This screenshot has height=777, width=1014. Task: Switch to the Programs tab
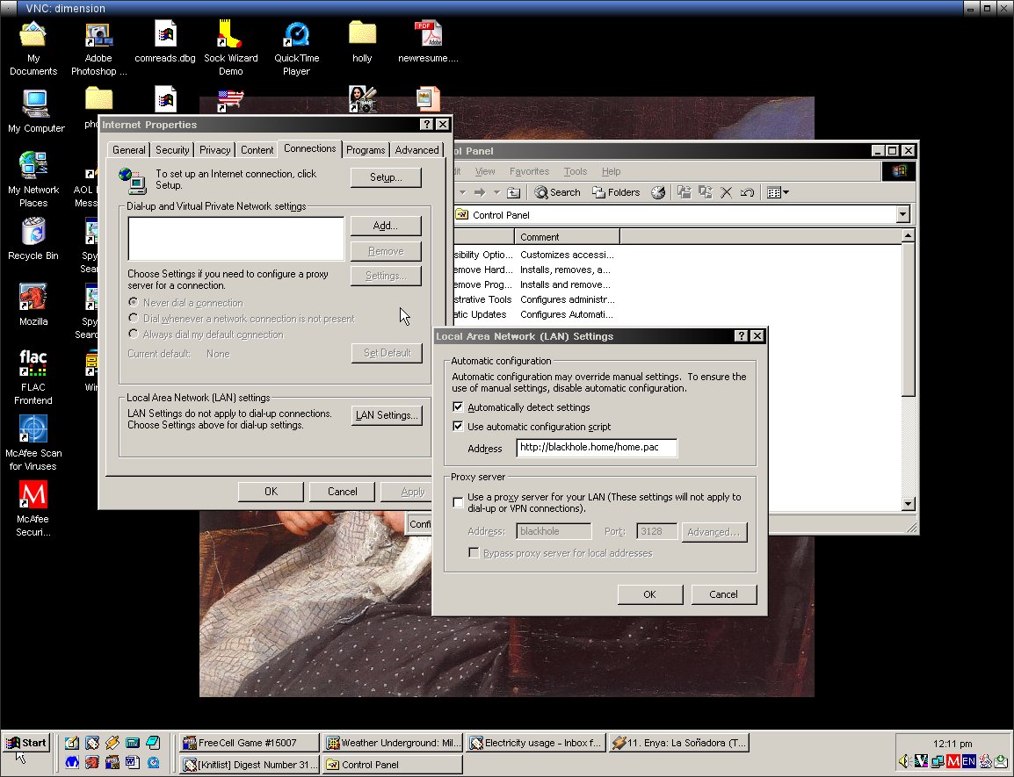click(366, 149)
